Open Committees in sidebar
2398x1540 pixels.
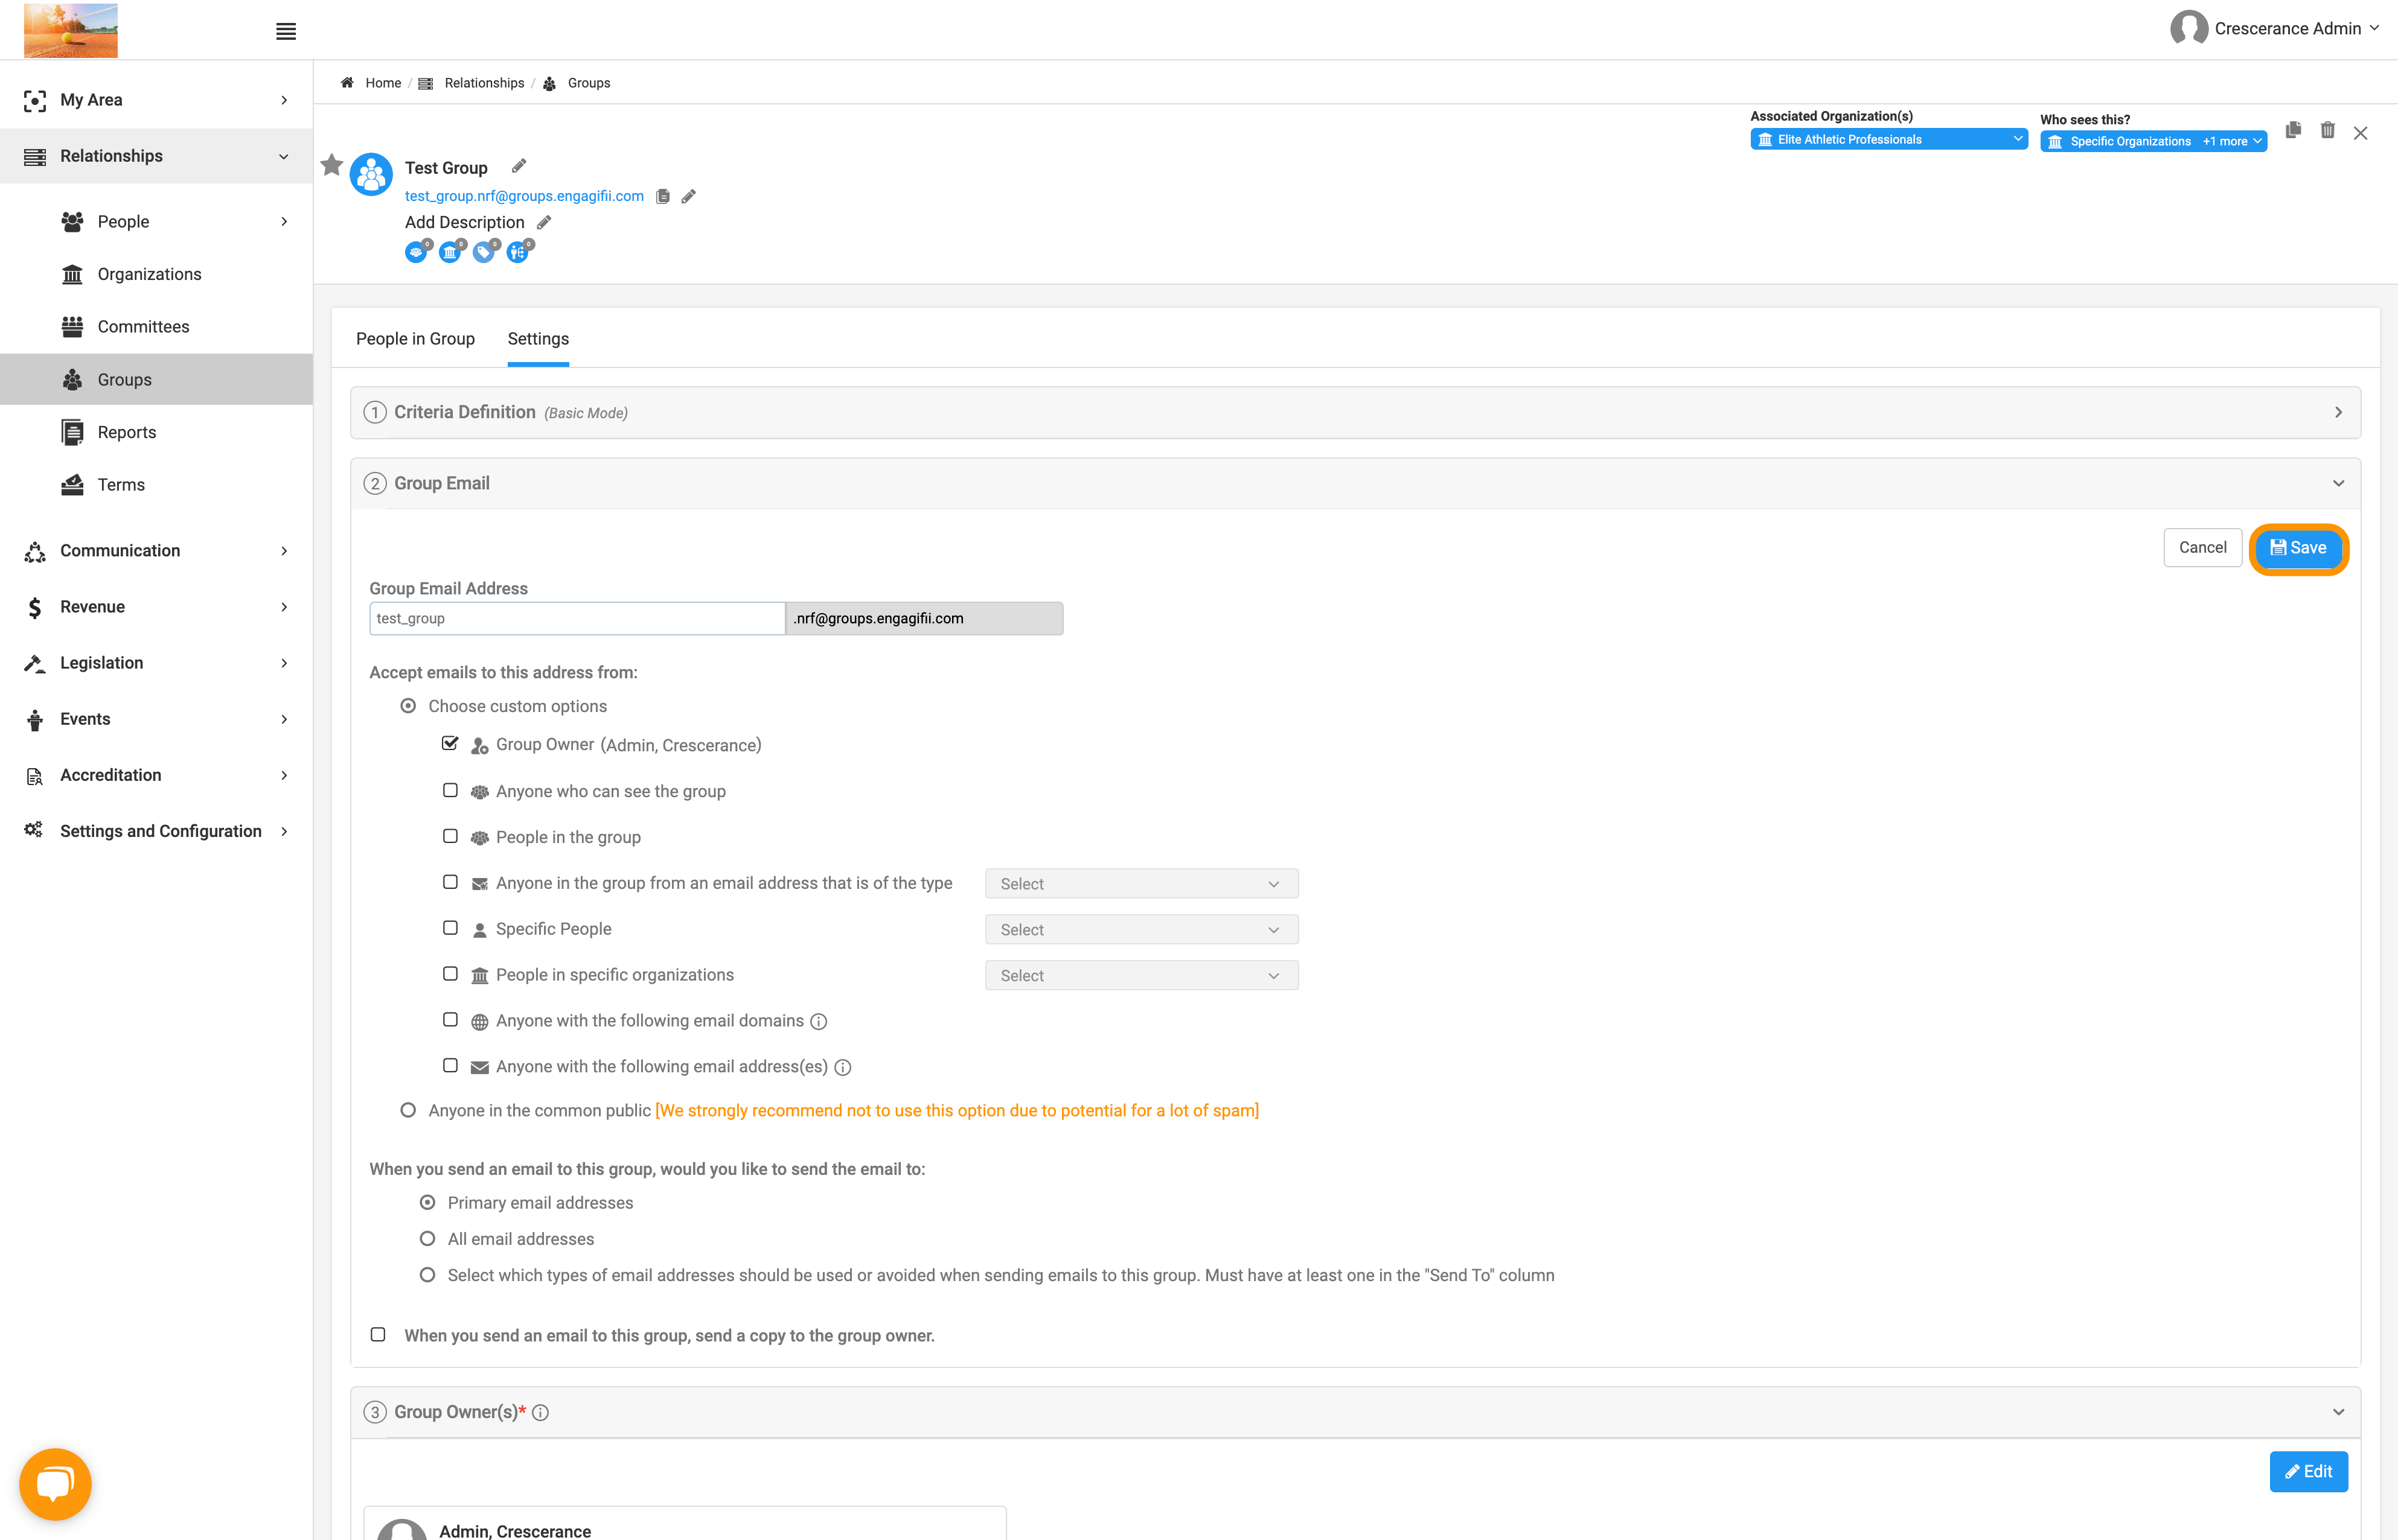click(143, 326)
